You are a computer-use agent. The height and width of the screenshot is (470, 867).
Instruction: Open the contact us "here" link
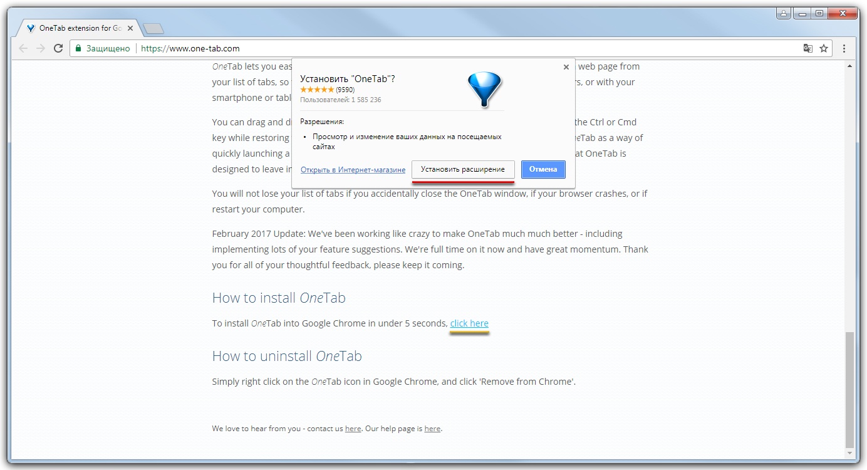(x=353, y=429)
